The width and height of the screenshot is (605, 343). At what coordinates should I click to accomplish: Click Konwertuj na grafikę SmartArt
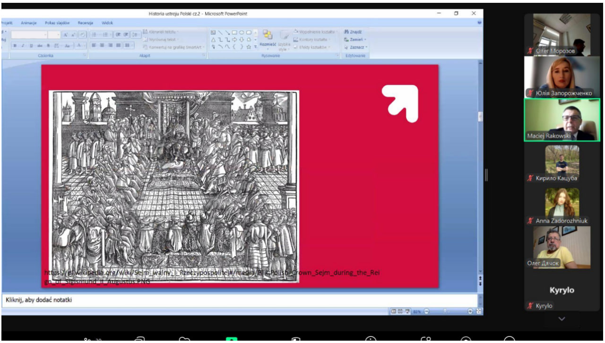pos(173,47)
